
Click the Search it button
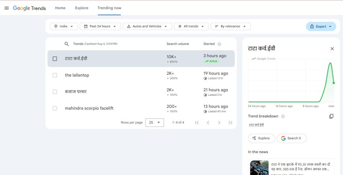[x=292, y=138]
